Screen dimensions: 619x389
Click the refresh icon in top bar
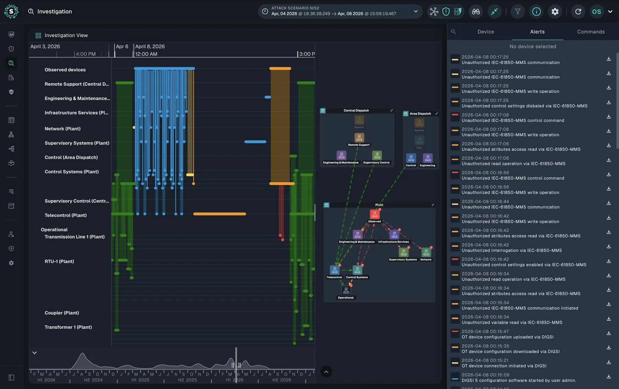pos(578,12)
